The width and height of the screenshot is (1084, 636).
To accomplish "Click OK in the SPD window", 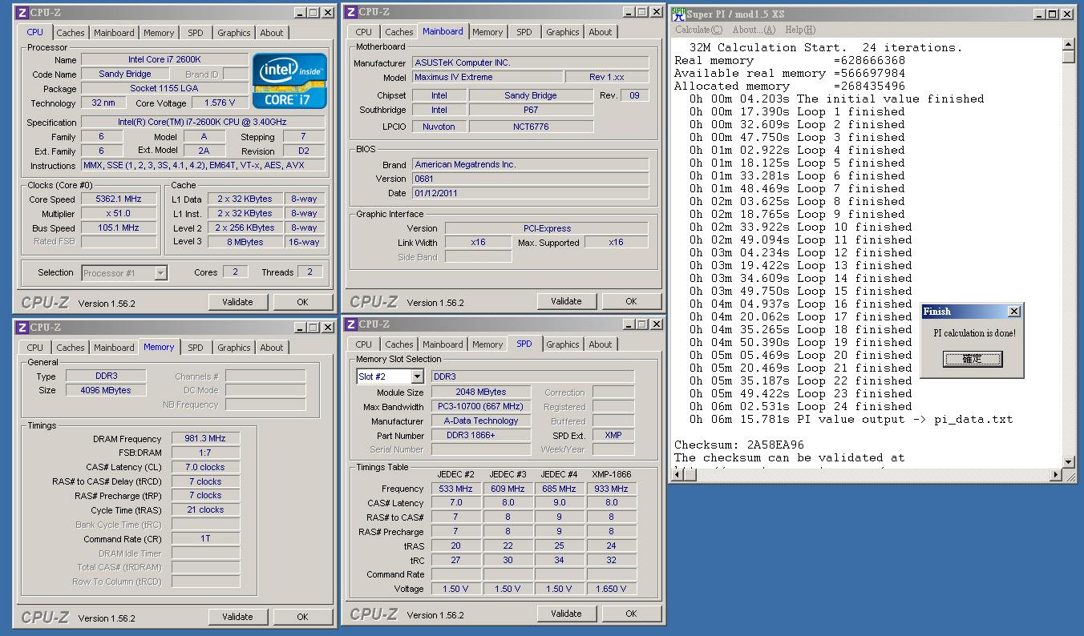I will 631,614.
